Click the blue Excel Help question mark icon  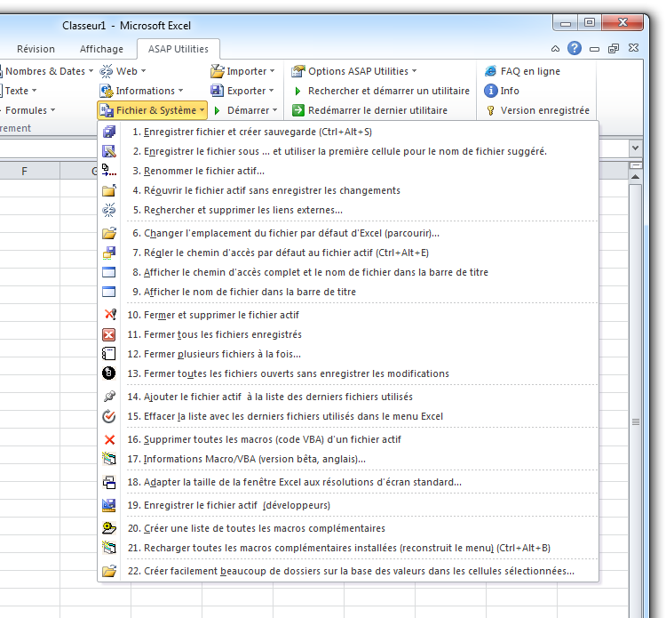click(x=575, y=49)
